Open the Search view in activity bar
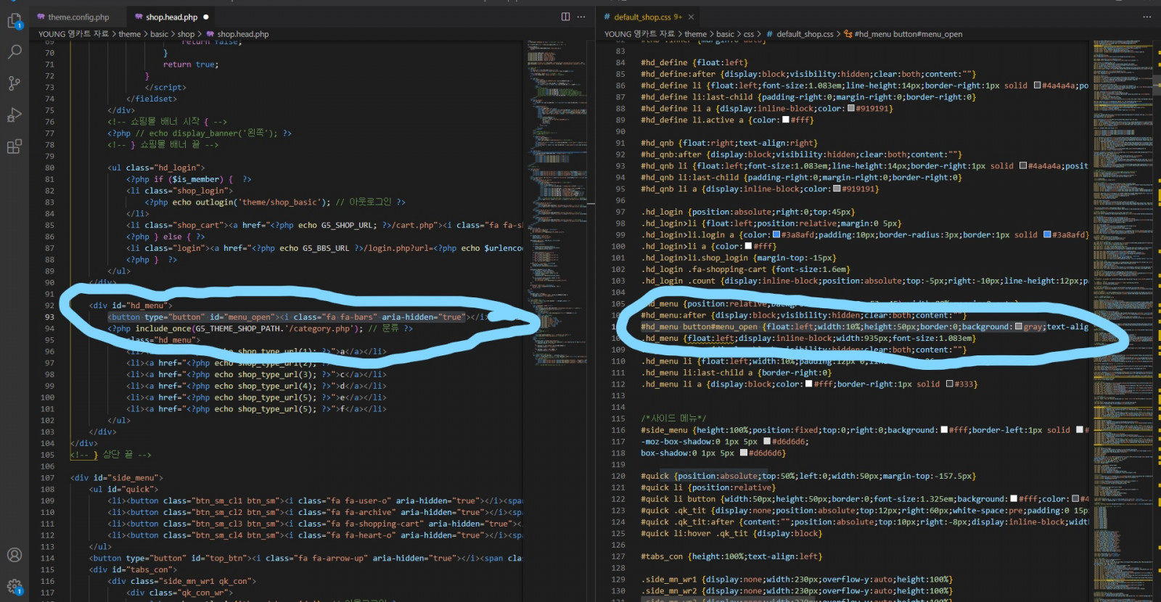 pyautogui.click(x=15, y=52)
